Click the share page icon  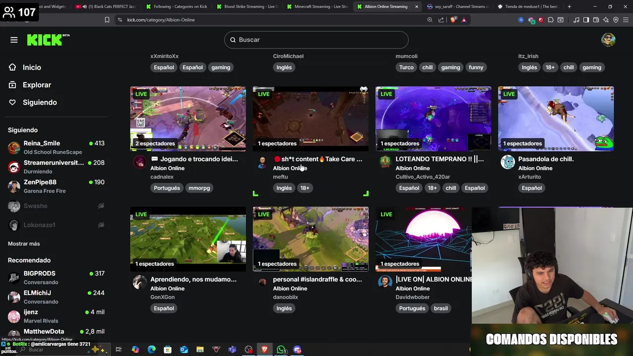click(x=441, y=20)
